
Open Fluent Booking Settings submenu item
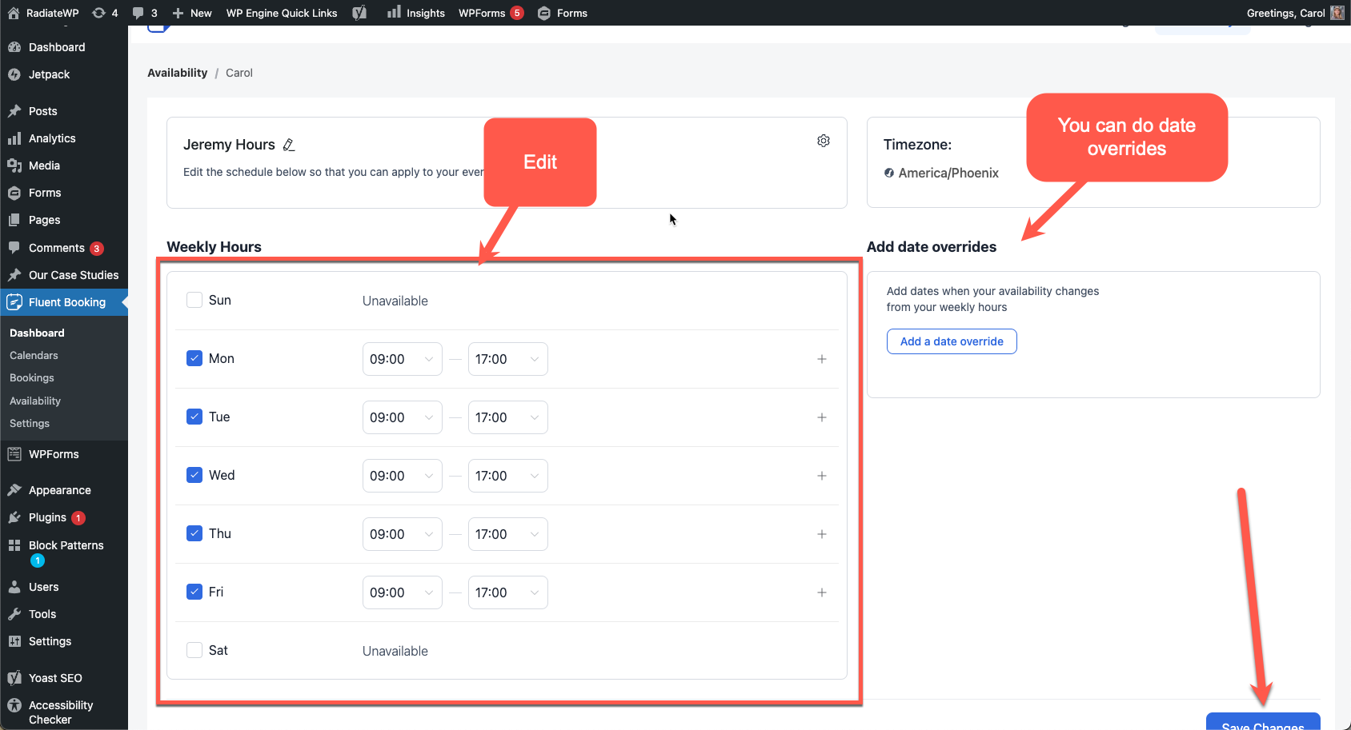[30, 423]
